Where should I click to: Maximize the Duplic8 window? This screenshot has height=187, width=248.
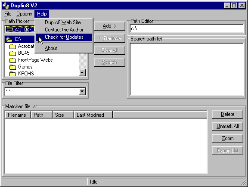(x=234, y=6)
